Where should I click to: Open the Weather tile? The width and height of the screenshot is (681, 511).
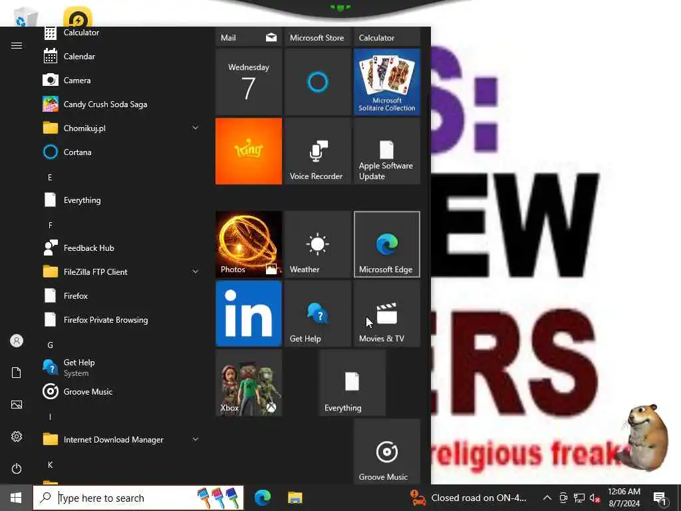318,244
